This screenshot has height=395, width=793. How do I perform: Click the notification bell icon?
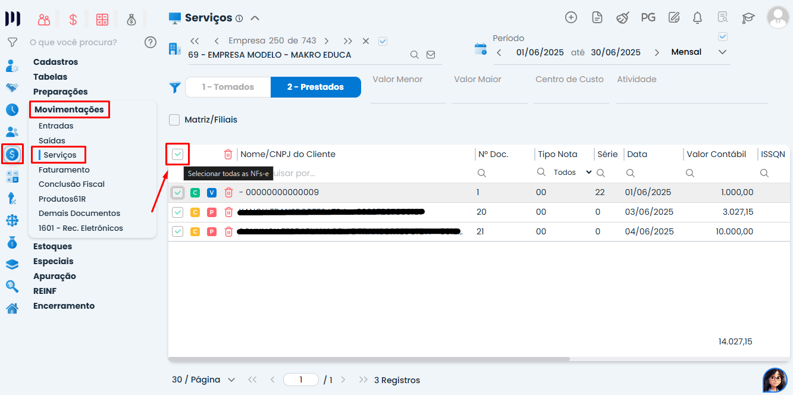pyautogui.click(x=698, y=18)
